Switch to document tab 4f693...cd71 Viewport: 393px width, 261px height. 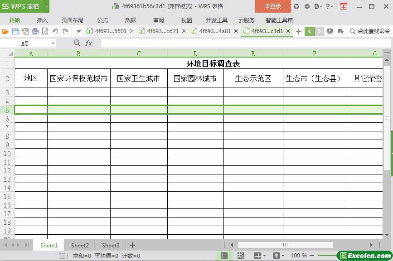(x=163, y=31)
